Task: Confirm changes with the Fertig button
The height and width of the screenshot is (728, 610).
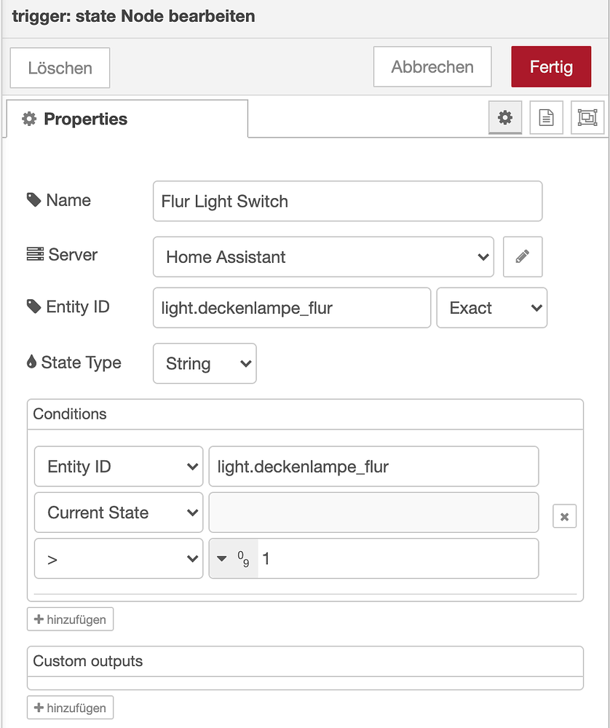Action: (x=551, y=66)
